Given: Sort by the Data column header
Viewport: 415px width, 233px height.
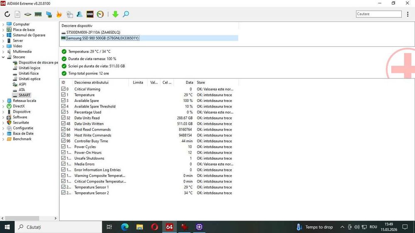Looking at the screenshot, I should [185, 83].
